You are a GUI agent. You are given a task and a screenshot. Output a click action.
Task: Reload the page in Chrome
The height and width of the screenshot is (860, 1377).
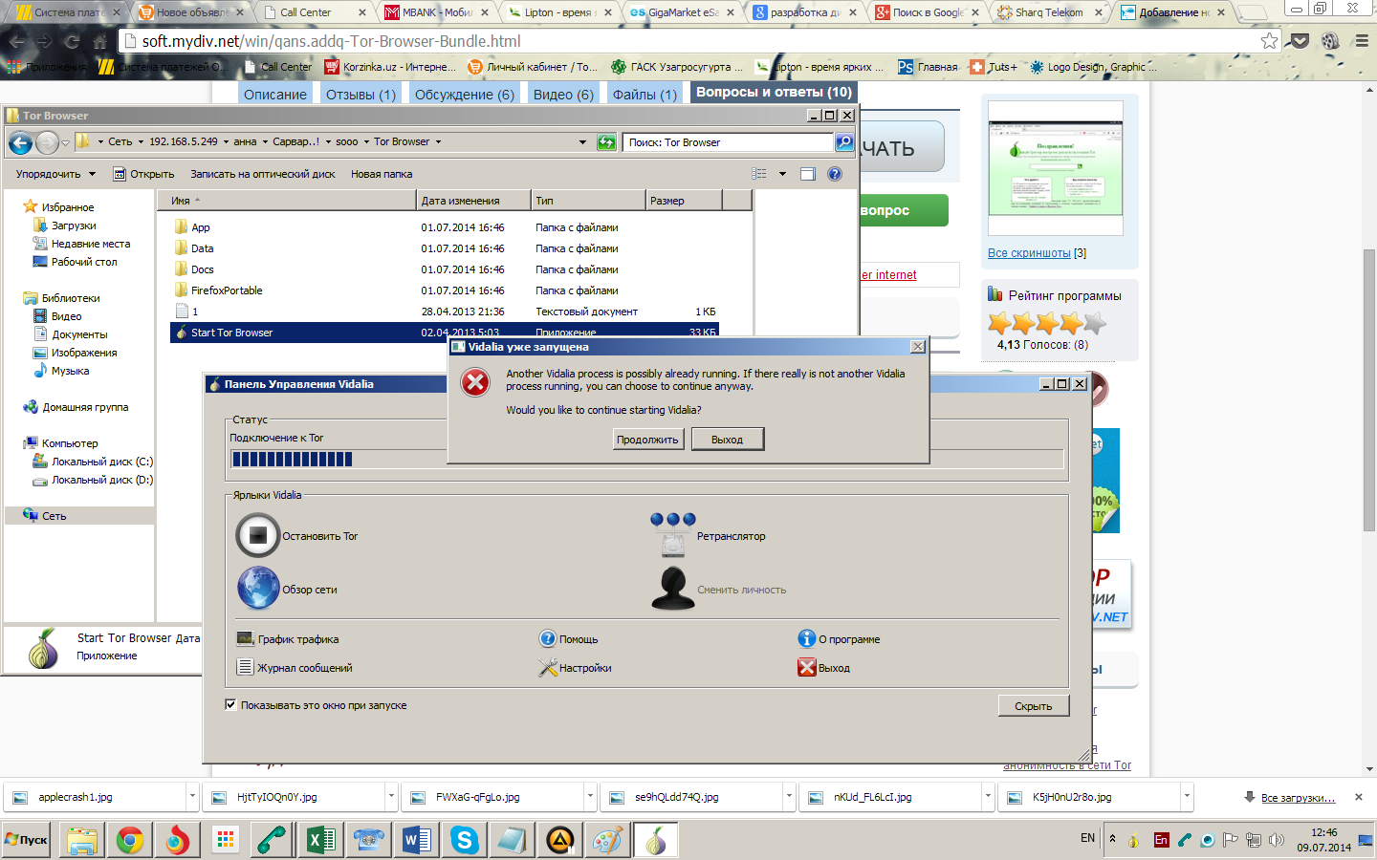(72, 41)
